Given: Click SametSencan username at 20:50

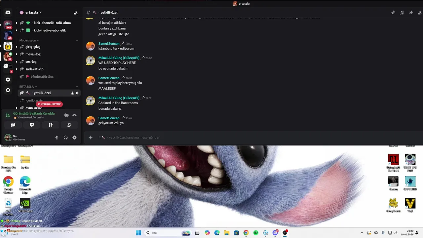Looking at the screenshot, I should coord(109,44).
